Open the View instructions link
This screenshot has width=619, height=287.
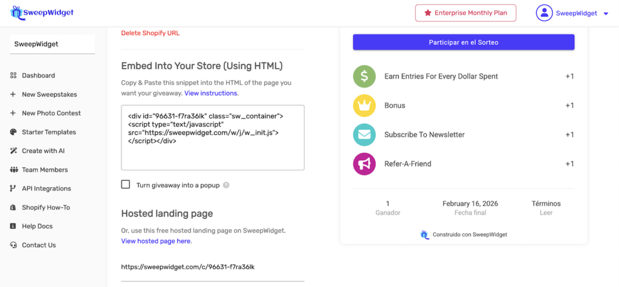pos(211,93)
